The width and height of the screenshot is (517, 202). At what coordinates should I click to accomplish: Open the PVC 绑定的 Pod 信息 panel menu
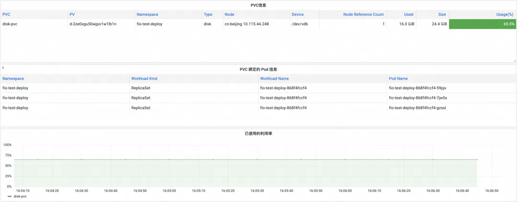click(x=258, y=69)
